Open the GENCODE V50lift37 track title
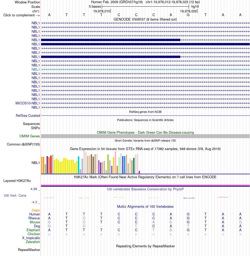250x256 pixels. tap(145, 19)
